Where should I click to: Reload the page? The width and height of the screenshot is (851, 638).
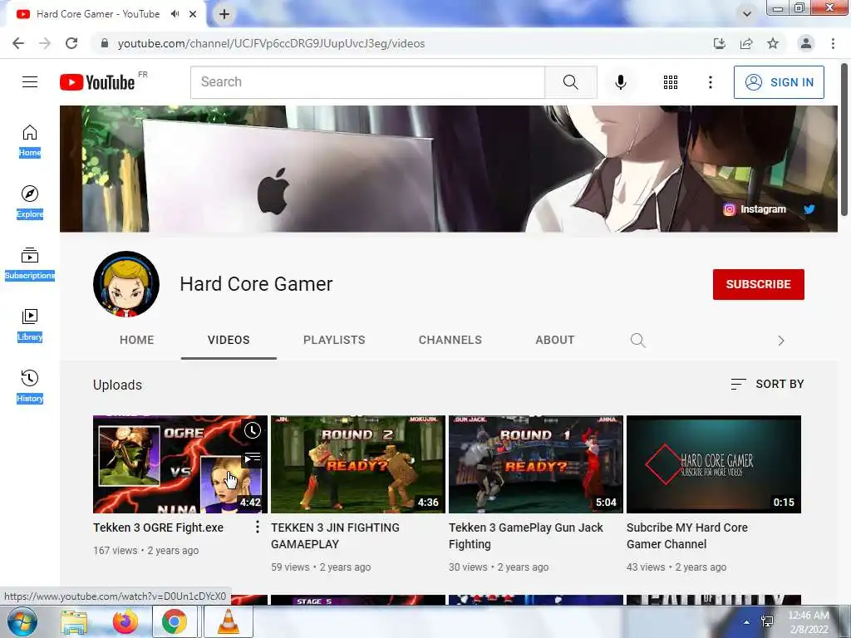click(x=71, y=43)
